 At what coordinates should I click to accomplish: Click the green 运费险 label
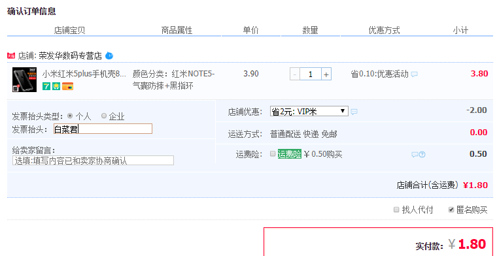[290, 154]
